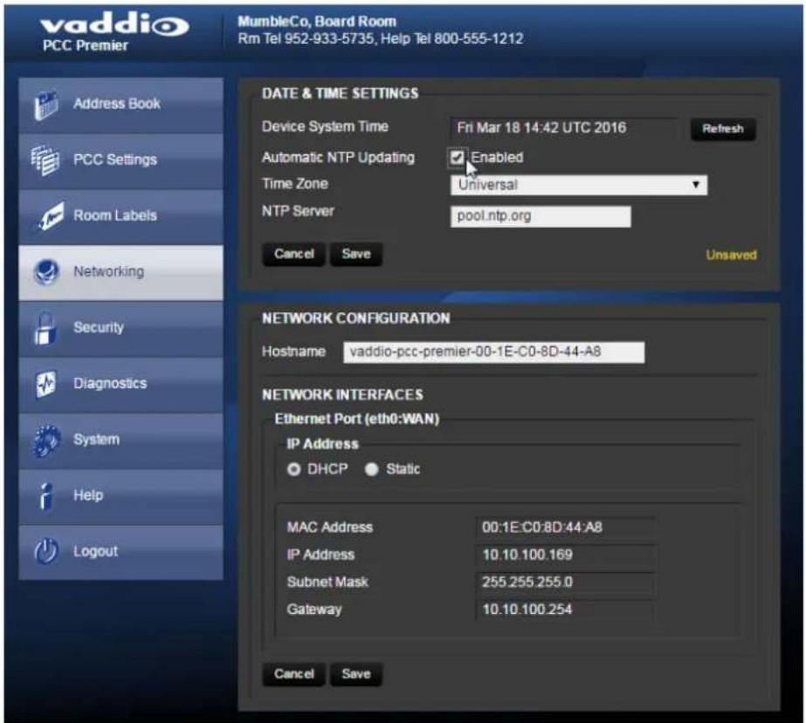Click the Address Book calendar icon
The width and height of the screenshot is (806, 723).
46,105
